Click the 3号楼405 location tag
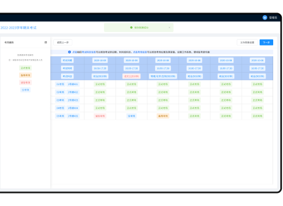Image resolution: width=283 pixels, height=206 pixels. [73, 116]
